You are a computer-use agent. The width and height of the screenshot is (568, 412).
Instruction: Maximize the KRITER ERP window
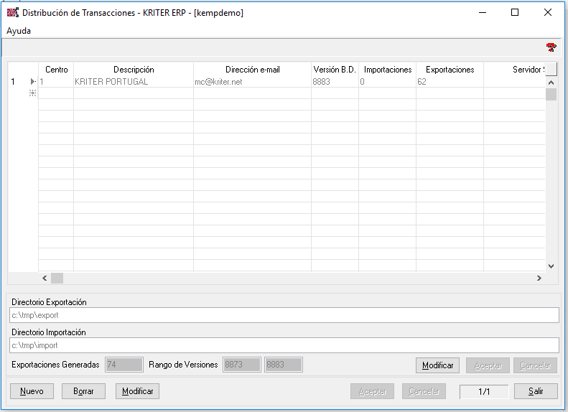tap(515, 12)
